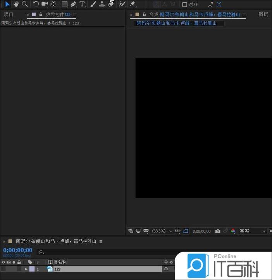Select the Hand tool in the toolbar
The width and height of the screenshot is (272, 280).
[16, 4]
